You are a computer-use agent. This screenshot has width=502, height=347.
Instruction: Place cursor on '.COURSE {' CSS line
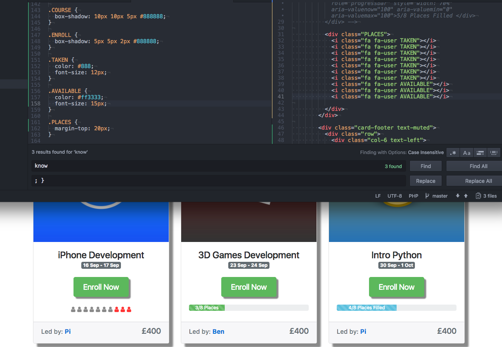tap(63, 10)
